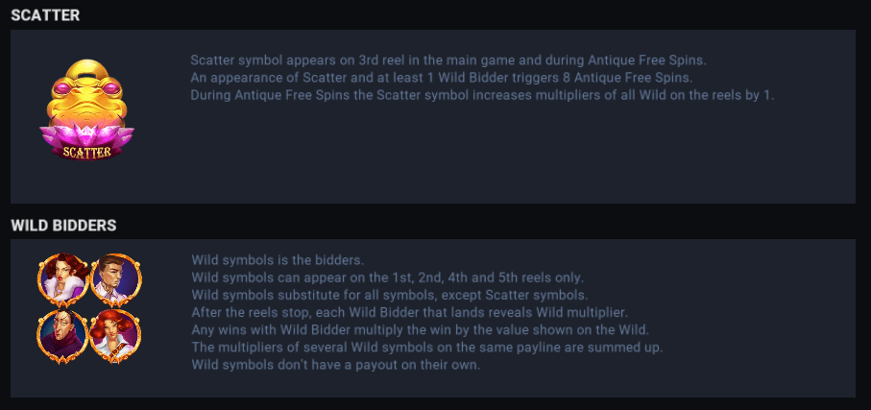
Task: Click the line listing Wild reel positions
Action: click(x=388, y=277)
